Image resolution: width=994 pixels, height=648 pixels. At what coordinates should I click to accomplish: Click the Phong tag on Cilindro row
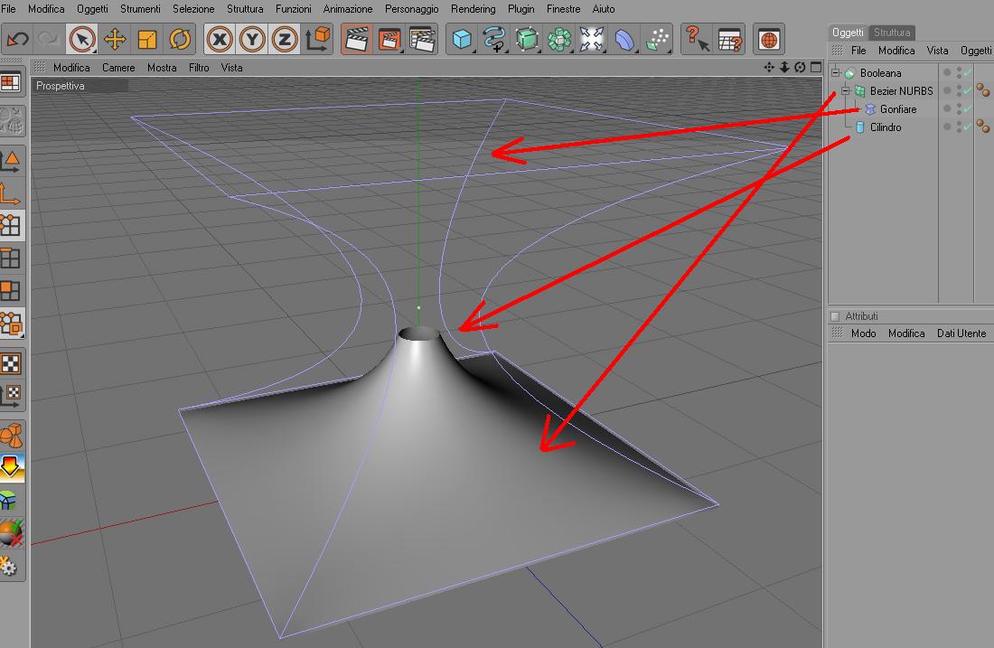point(982,127)
